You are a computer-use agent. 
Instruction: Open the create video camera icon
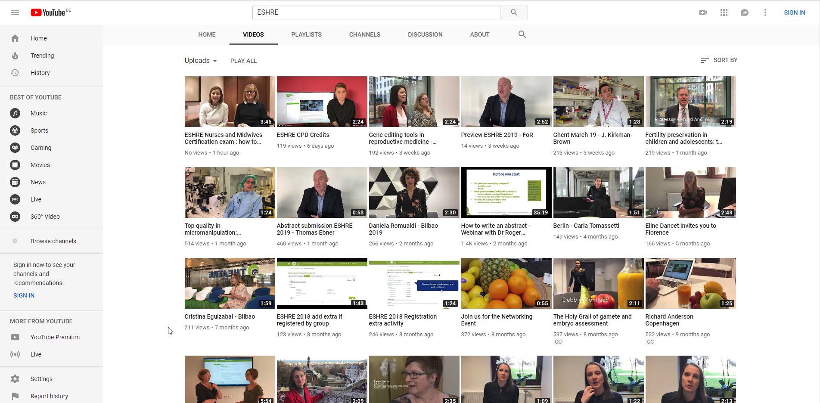click(703, 12)
